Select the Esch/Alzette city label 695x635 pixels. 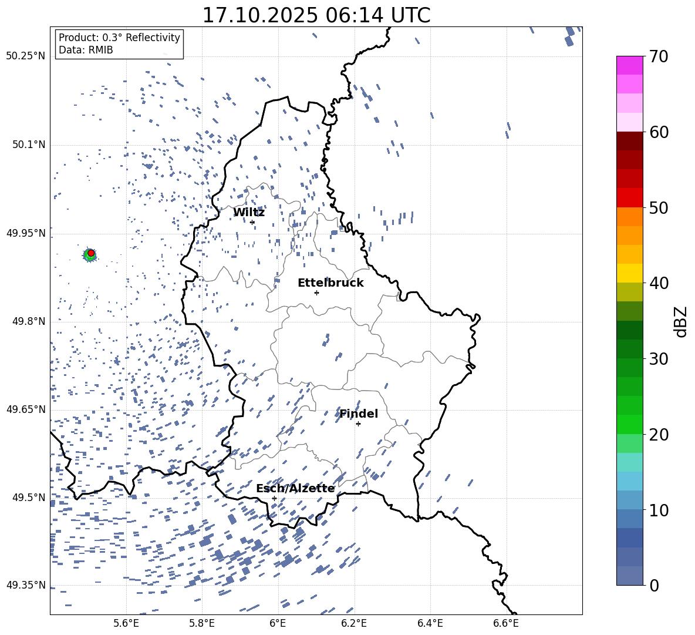coord(295,488)
